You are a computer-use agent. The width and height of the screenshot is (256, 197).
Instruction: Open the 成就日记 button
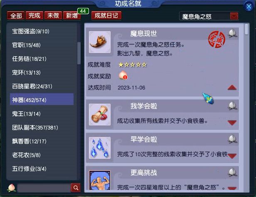tap(106, 15)
